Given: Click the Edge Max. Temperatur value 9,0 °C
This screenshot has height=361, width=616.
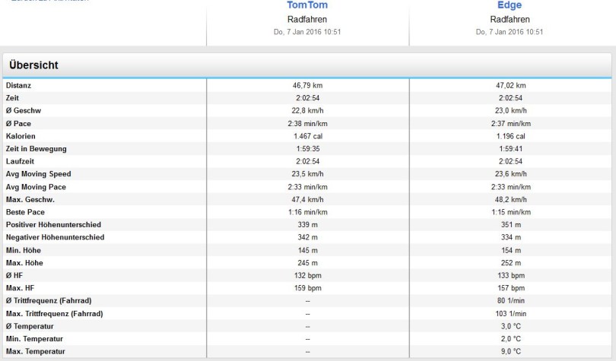Looking at the screenshot, I should coord(510,351).
